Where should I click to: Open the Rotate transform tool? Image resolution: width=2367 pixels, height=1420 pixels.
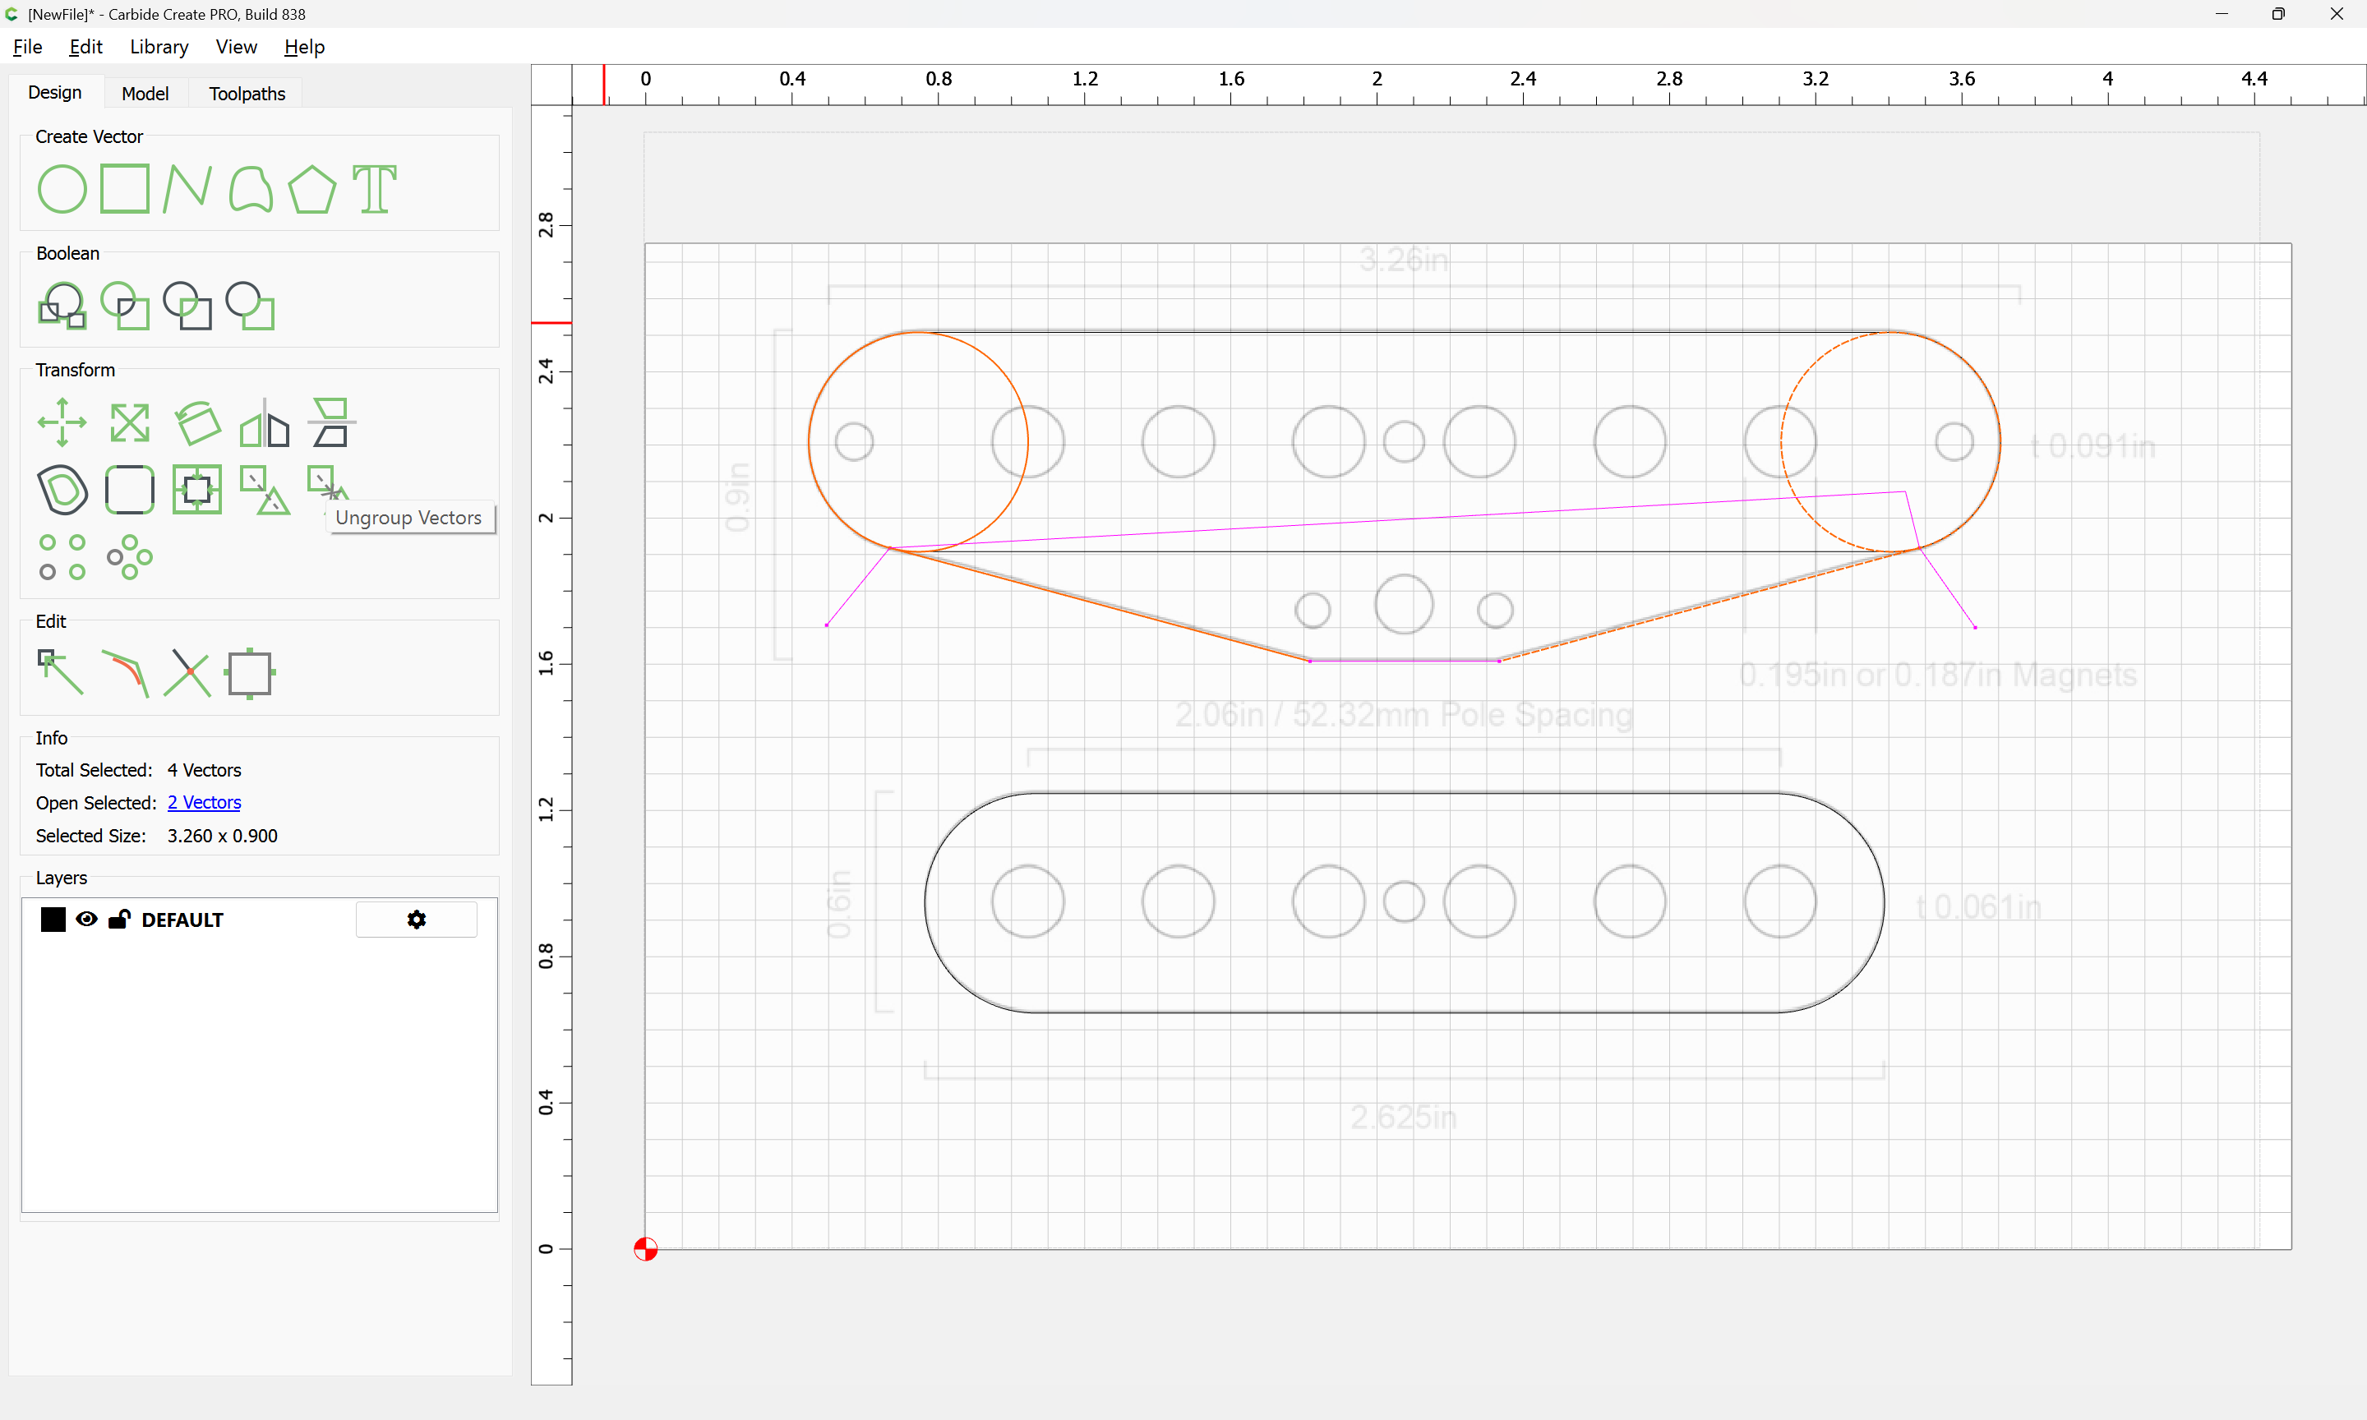tap(198, 423)
